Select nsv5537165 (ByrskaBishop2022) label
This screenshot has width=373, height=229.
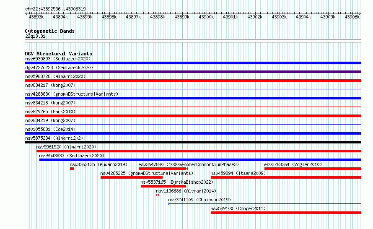click(177, 182)
